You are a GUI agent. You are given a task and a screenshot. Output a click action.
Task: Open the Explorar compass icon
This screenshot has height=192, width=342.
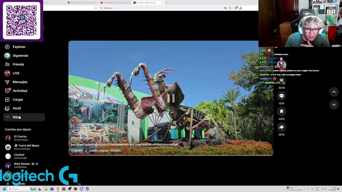[7, 47]
